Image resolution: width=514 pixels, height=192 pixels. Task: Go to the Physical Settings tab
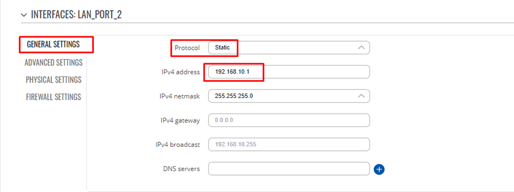coord(53,80)
